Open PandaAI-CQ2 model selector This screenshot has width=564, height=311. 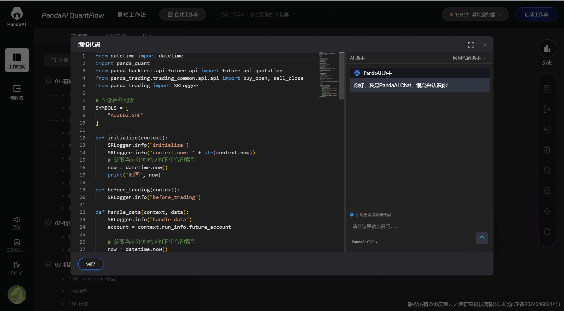click(x=365, y=242)
